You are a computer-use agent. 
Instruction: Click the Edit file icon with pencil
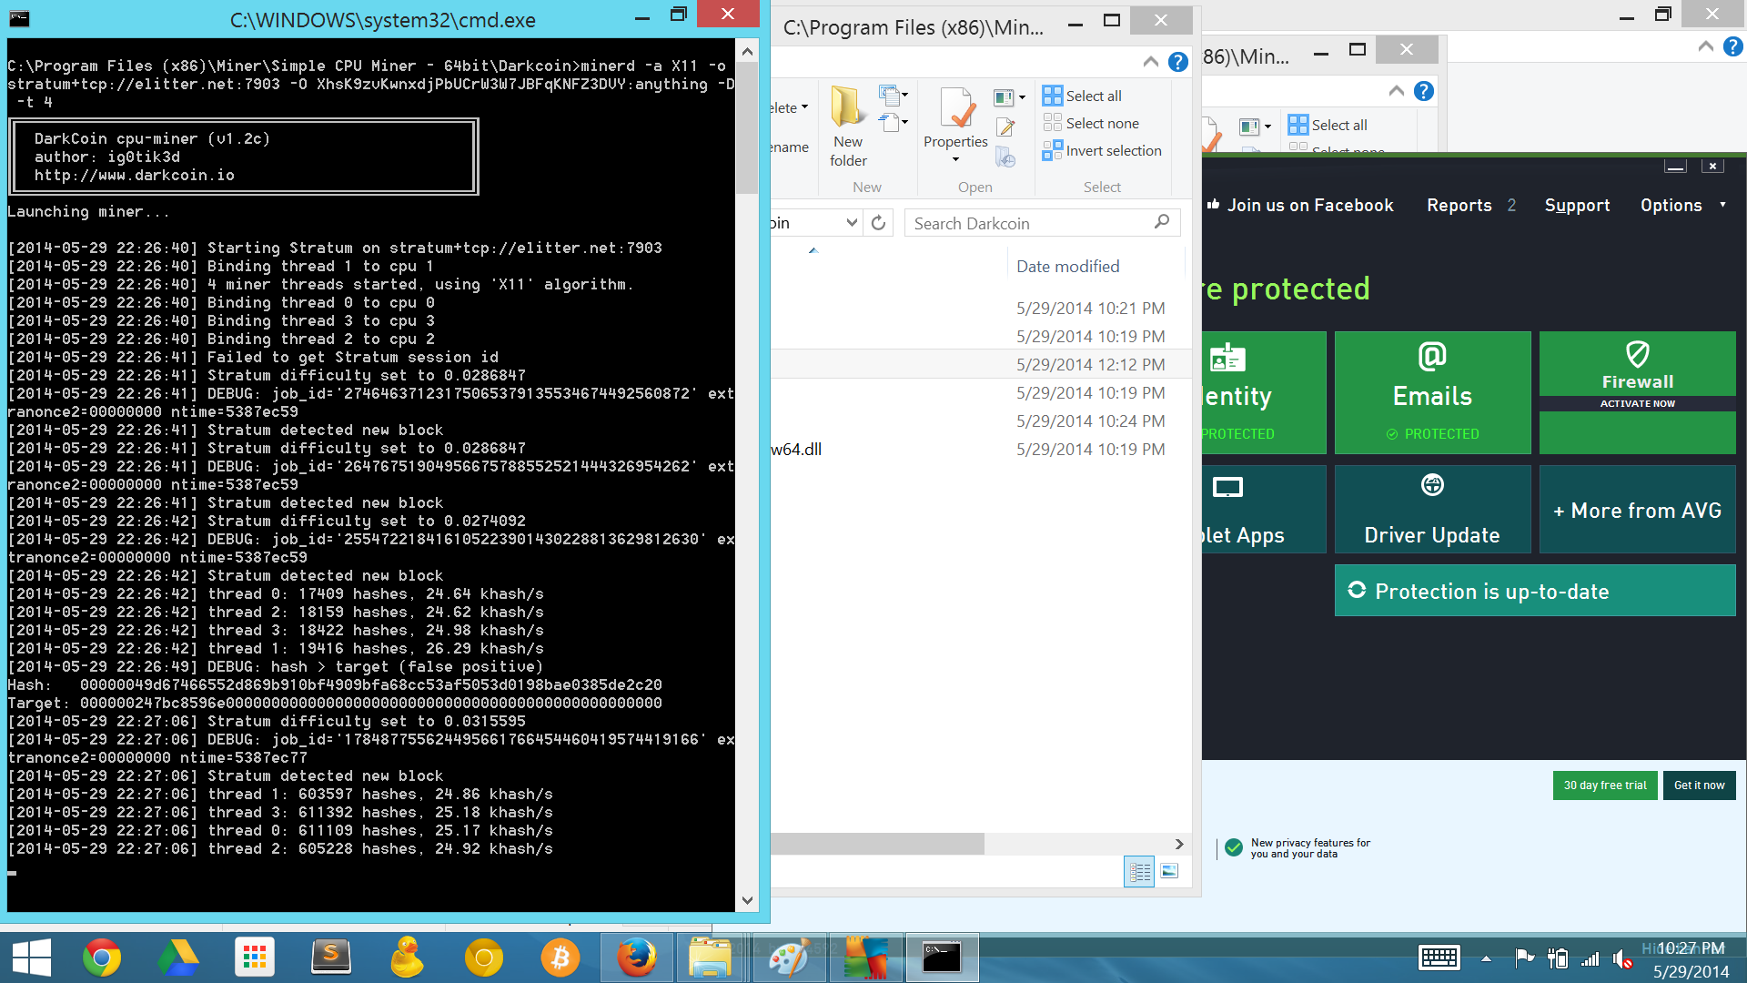click(1005, 127)
